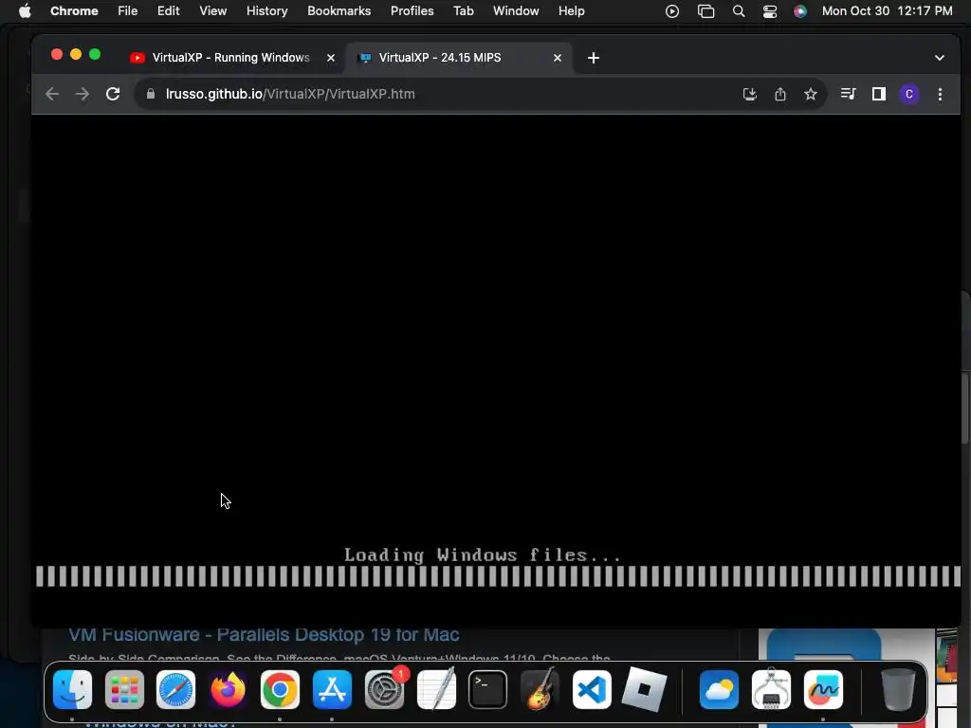This screenshot has width=971, height=728.
Task: Select the VirtualXP - 24.15 MIPS tab
Action: tap(459, 58)
